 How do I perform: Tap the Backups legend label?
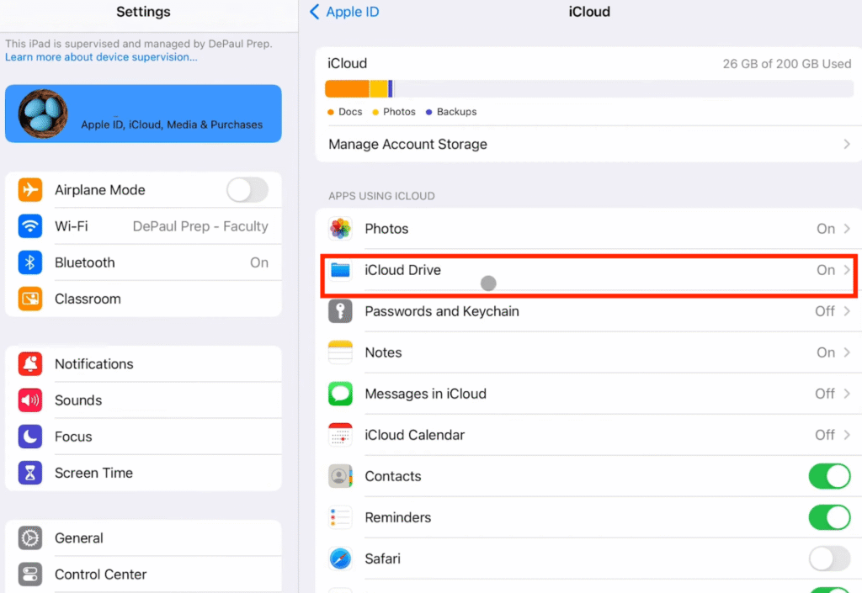[x=456, y=112]
